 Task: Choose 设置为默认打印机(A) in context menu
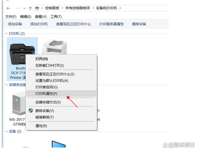coord(61,81)
